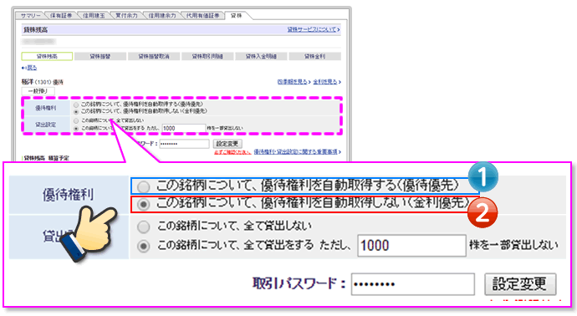Click the 取引パスワード field in enlarged callout
The height and width of the screenshot is (316, 577).
[x=412, y=283]
